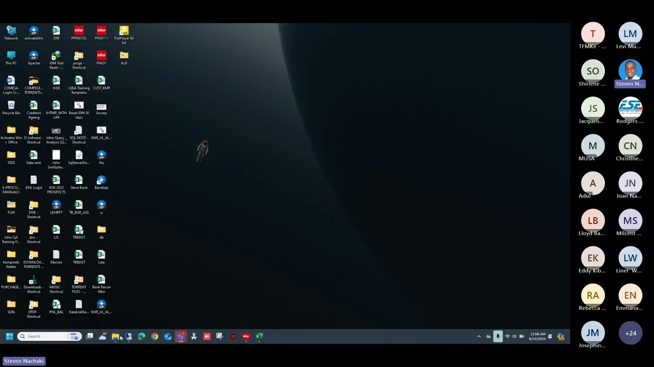Select the Reset IDM 30 days file
This screenshot has height=367, width=654.
tap(79, 110)
